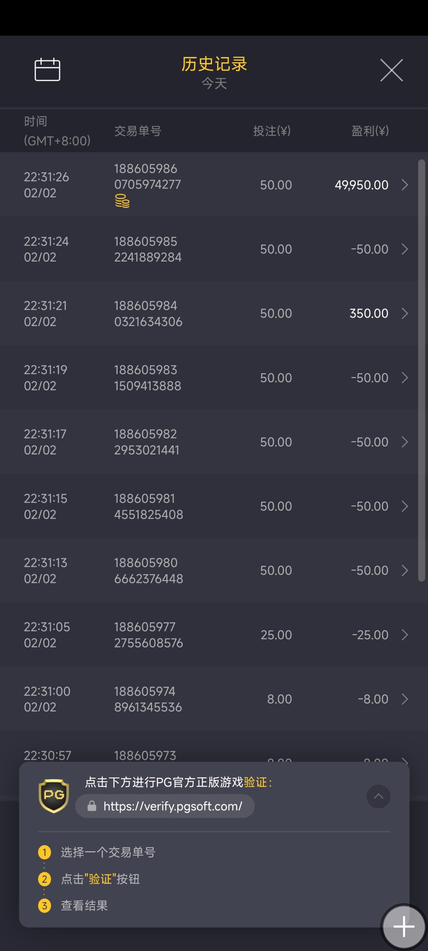Click the gold coins icon on first record
Viewport: 428px width, 951px height.
point(122,201)
